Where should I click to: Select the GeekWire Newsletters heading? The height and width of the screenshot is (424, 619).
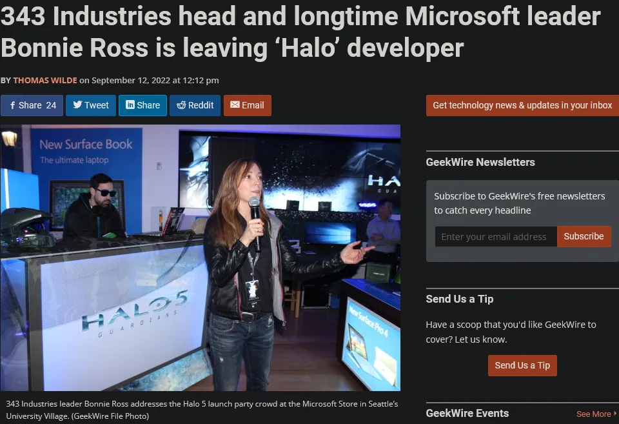480,162
